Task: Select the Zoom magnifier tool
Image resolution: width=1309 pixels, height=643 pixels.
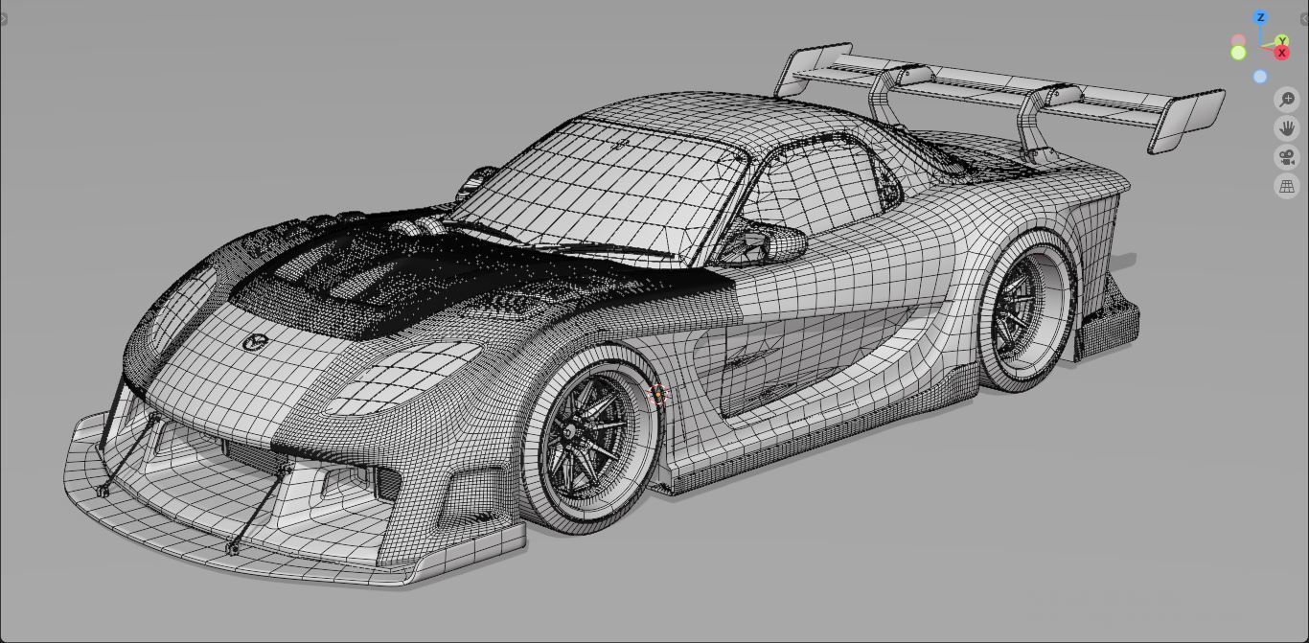Action: point(1287,100)
